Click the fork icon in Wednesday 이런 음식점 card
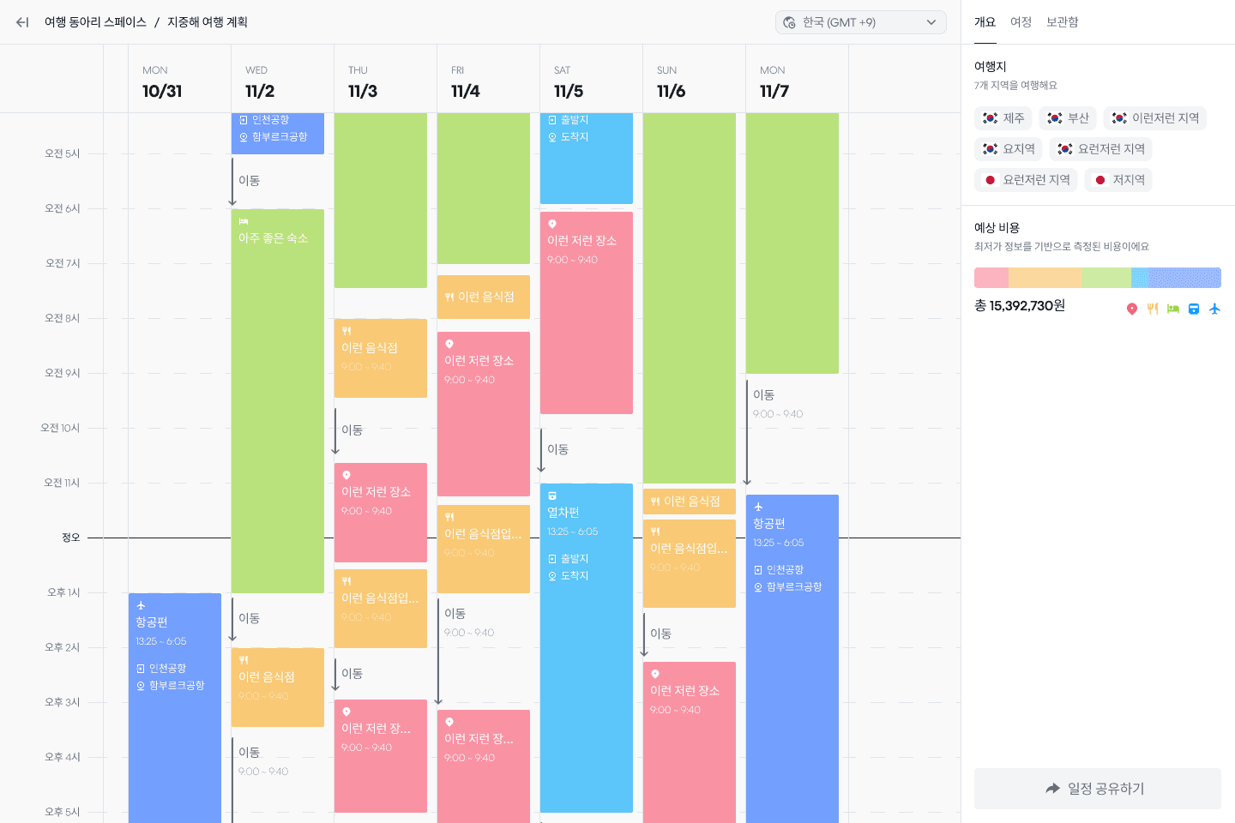Screen dimensions: 1235x823 pyautogui.click(x=244, y=660)
